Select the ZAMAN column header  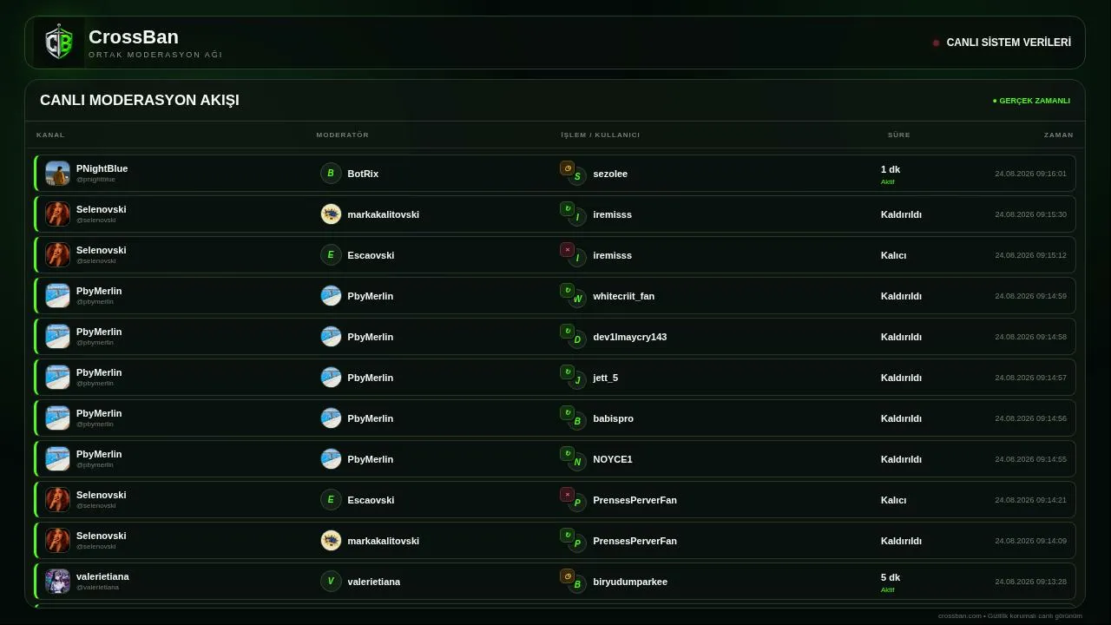pyautogui.click(x=1059, y=135)
